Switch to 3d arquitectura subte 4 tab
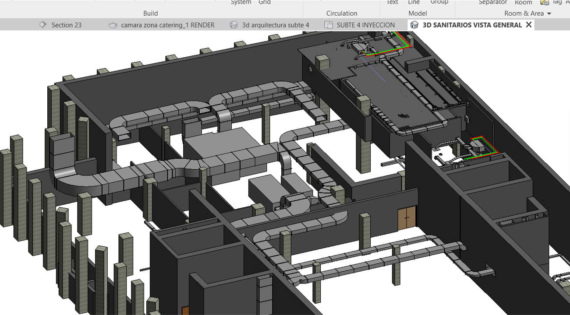 click(275, 25)
